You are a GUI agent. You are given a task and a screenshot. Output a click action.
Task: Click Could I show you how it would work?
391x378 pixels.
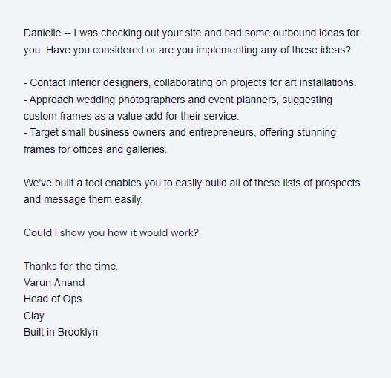coord(111,232)
